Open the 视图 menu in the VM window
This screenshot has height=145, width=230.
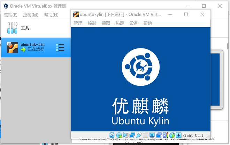click(x=106, y=23)
